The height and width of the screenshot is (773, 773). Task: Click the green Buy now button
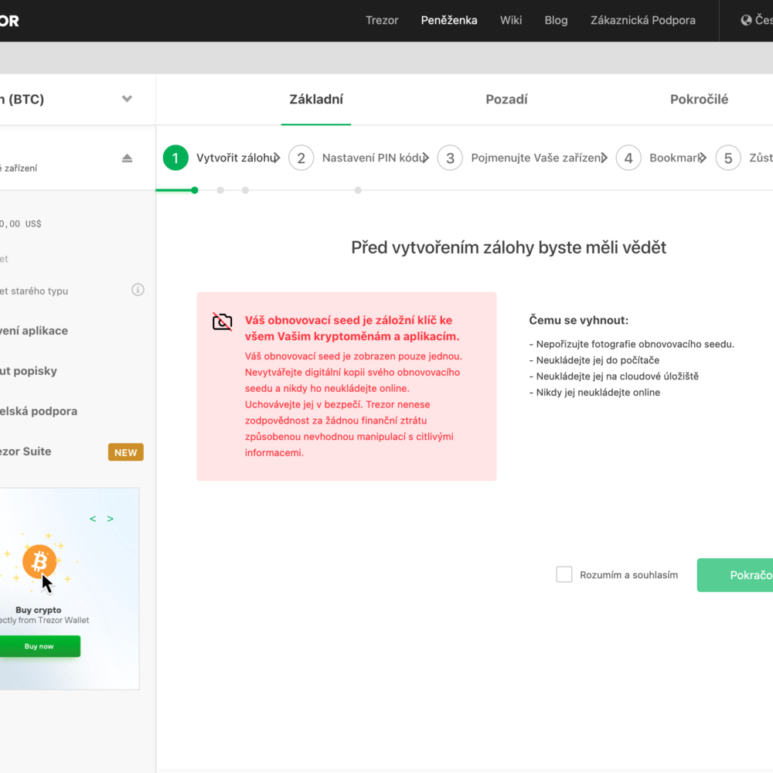(x=39, y=646)
